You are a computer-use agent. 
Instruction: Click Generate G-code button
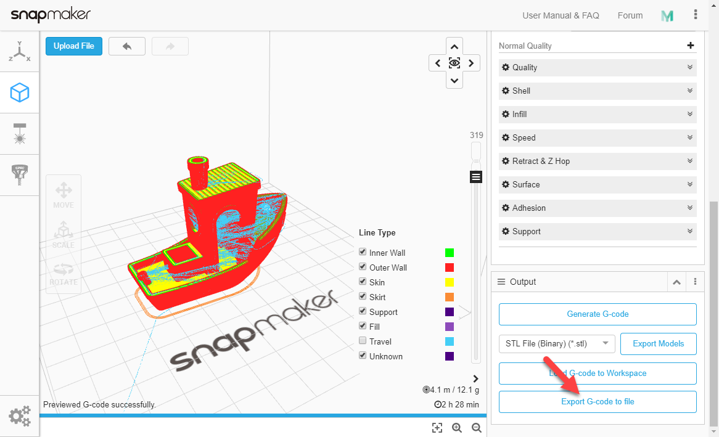coord(598,314)
